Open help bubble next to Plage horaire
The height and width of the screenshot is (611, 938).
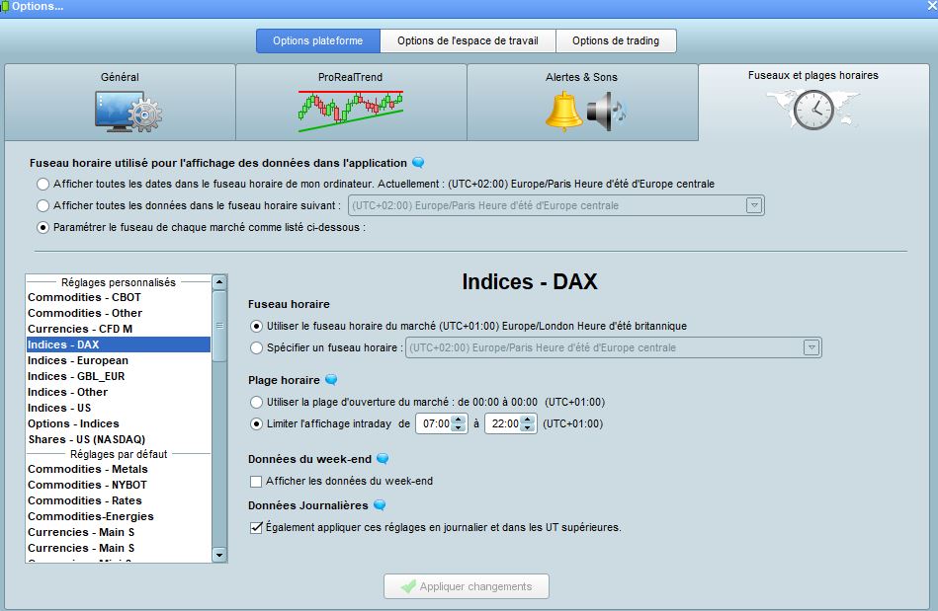[331, 380]
